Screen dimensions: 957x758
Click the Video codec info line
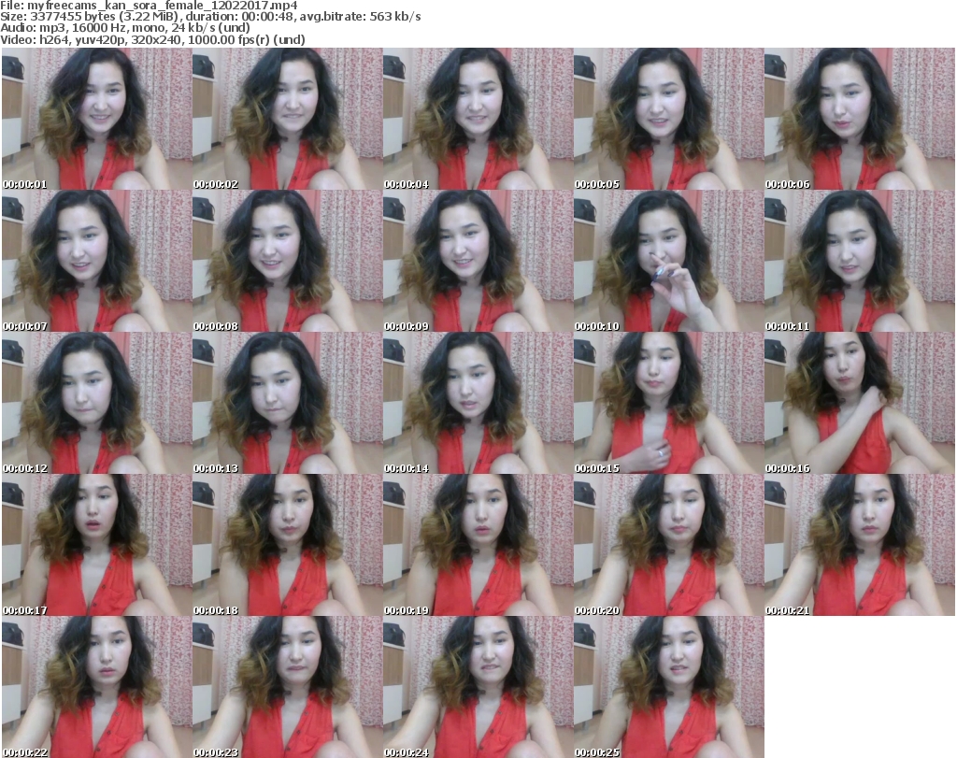152,39
